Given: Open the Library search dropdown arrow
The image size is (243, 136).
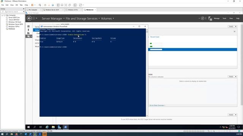Looking at the screenshot, I should pyautogui.click(x=24, y=12).
